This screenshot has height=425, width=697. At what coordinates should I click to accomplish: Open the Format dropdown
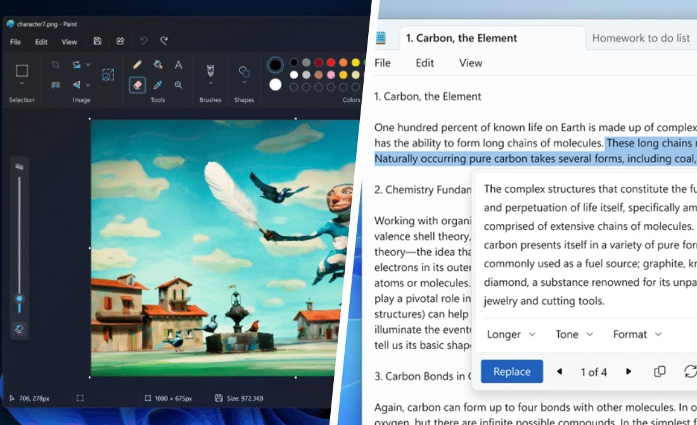[637, 334]
